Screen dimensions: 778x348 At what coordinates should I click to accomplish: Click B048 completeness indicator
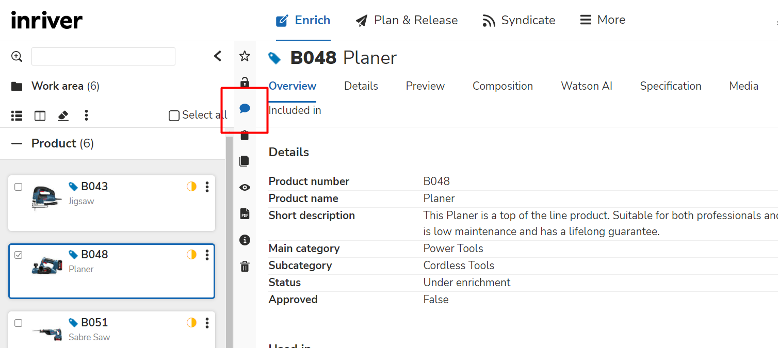click(x=191, y=255)
